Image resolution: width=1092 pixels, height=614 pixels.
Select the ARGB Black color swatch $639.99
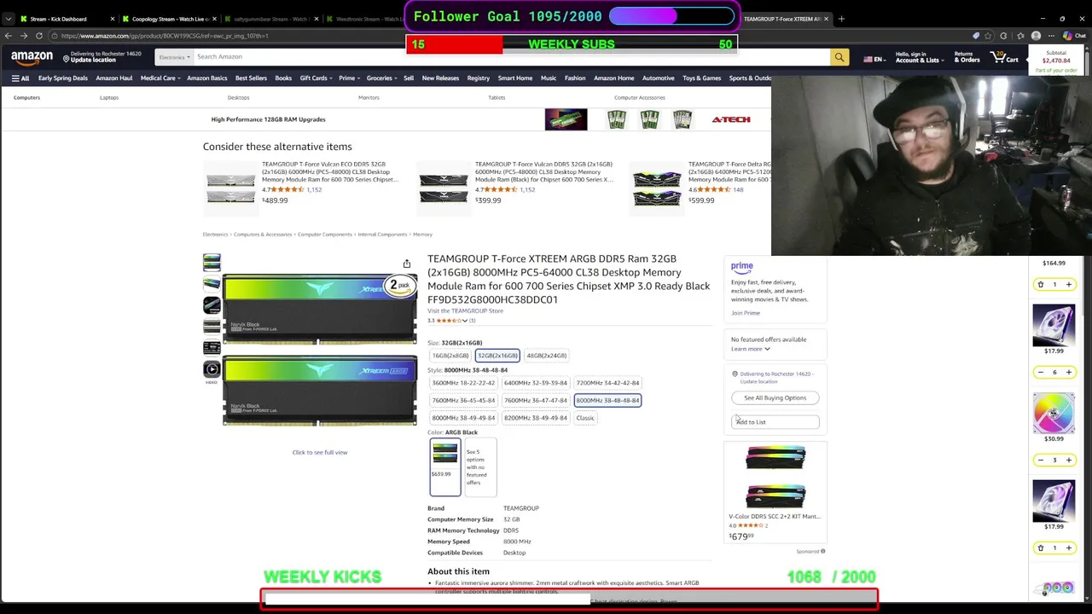[444, 467]
